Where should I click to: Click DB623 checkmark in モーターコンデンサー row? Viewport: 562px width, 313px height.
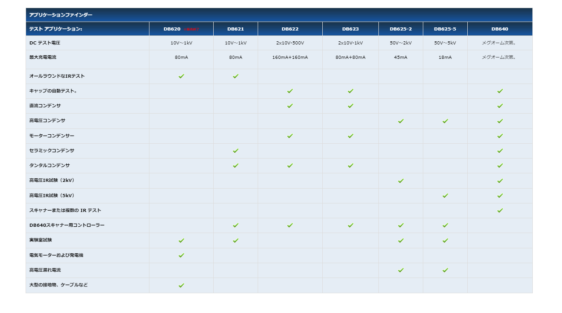351,136
